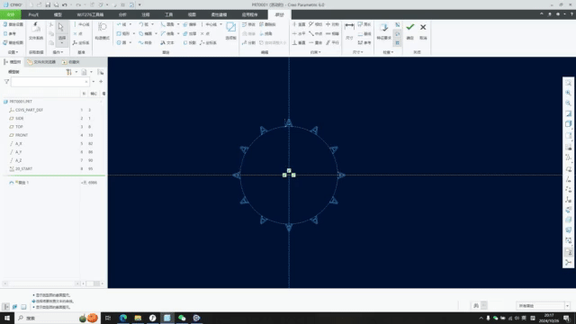Screen dimensions: 576x324
Task: Expand the Line tool dropdown arrow
Action: [130, 24]
